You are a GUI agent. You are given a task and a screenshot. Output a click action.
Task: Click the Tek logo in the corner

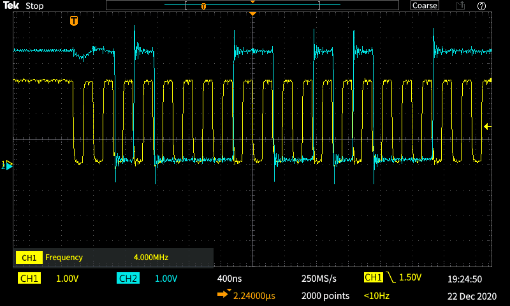11,6
